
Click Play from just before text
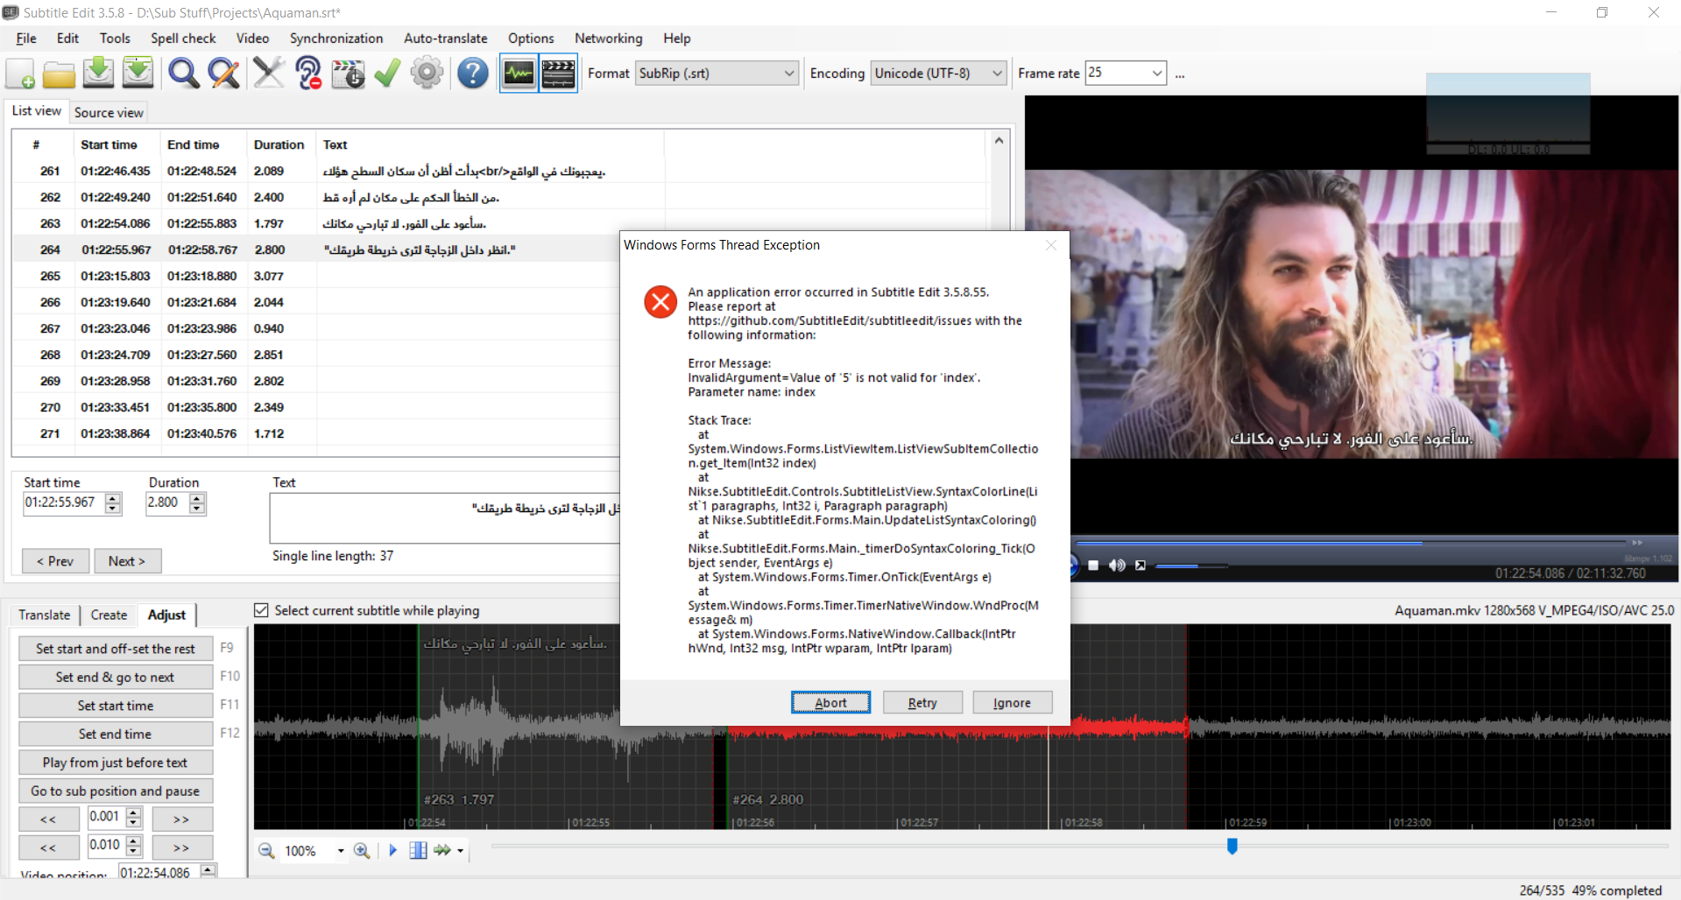coord(116,763)
